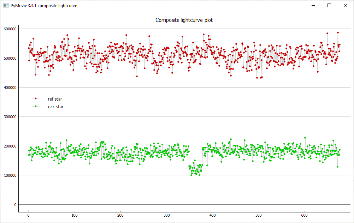The height and width of the screenshot is (223, 354).
Task: Select the "ref star" legend label
Action: pyautogui.click(x=55, y=99)
